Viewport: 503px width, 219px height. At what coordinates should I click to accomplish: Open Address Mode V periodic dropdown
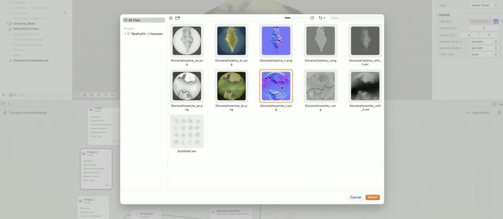tap(484, 48)
